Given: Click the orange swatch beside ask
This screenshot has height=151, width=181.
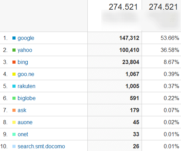Looking at the screenshot, I should point(14,110).
